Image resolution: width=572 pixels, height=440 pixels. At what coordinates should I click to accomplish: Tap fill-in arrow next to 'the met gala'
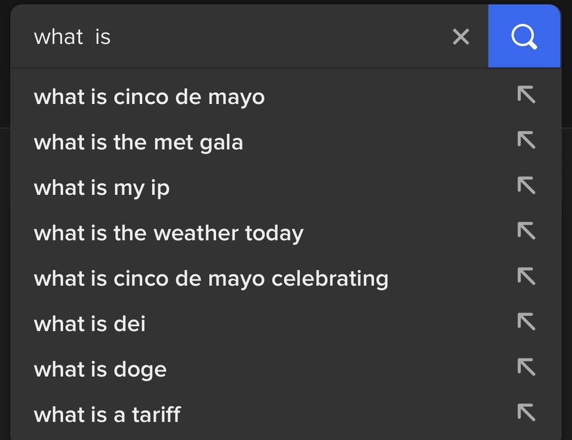[526, 139]
